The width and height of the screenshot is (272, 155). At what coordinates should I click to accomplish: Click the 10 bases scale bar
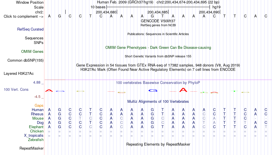tap(158, 7)
